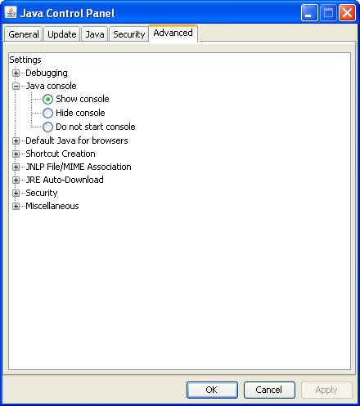
Task: Switch to the General tab
Action: 24,34
